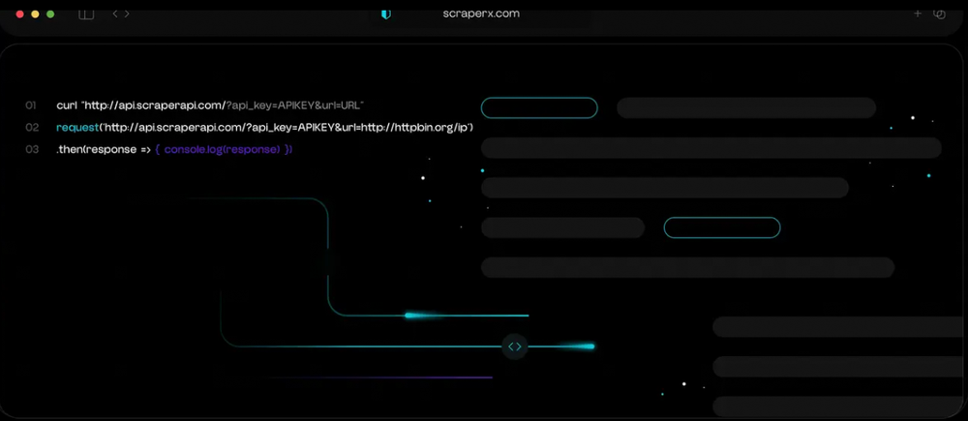Click line number 01
This screenshot has height=421, width=968.
pos(31,105)
